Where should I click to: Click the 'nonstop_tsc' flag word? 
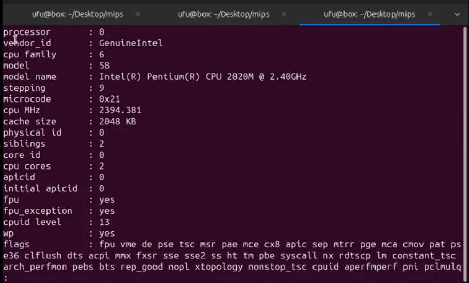click(x=277, y=267)
